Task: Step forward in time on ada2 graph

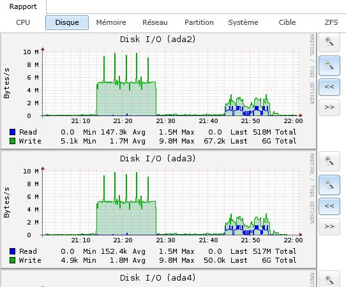Action: (329, 107)
